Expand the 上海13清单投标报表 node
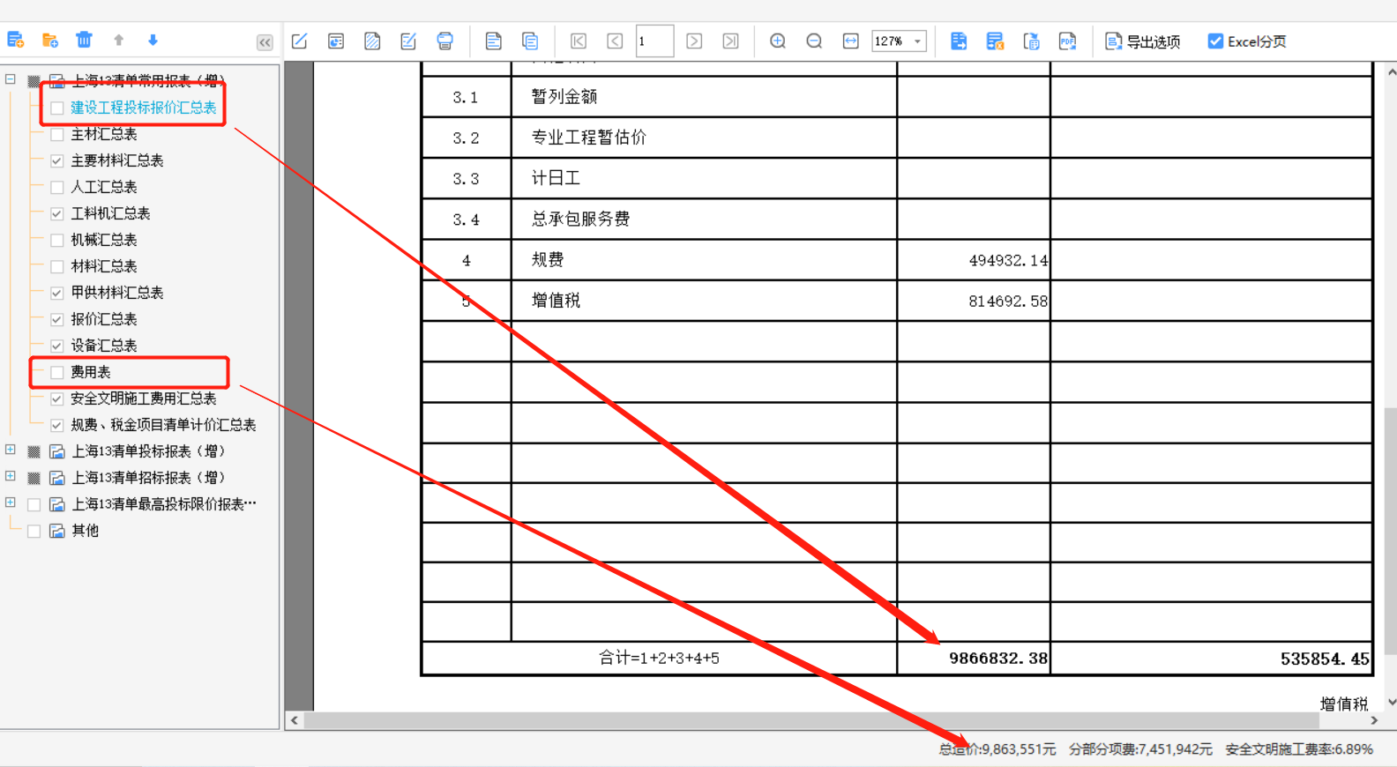This screenshot has width=1397, height=767. pos(11,450)
